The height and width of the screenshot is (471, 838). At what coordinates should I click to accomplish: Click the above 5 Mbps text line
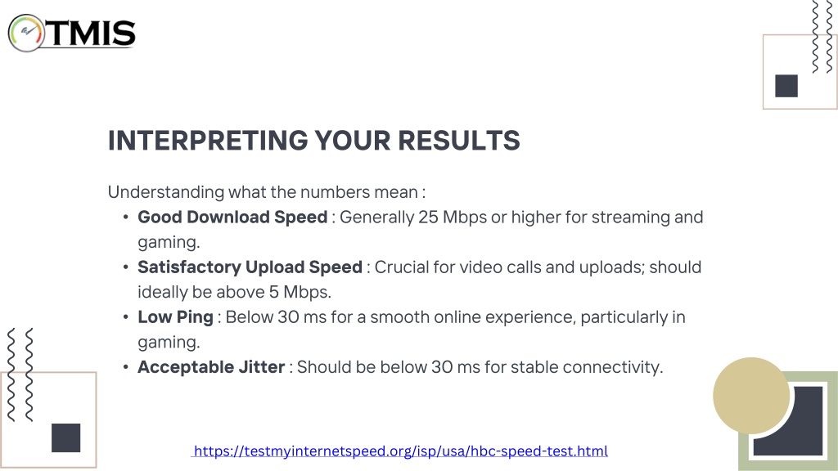coord(235,292)
